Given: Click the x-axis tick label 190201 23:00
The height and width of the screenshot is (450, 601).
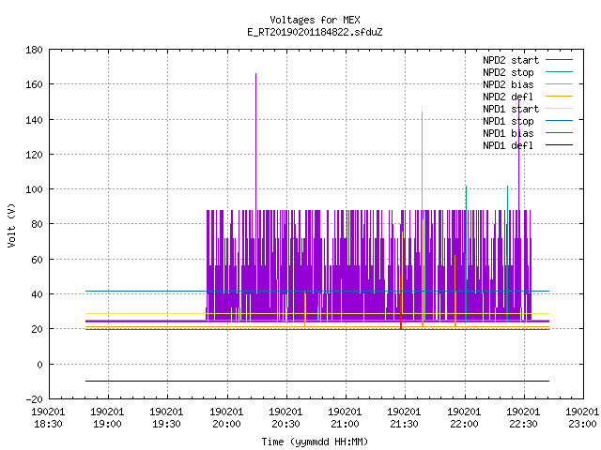Looking at the screenshot, I should pos(582,417).
